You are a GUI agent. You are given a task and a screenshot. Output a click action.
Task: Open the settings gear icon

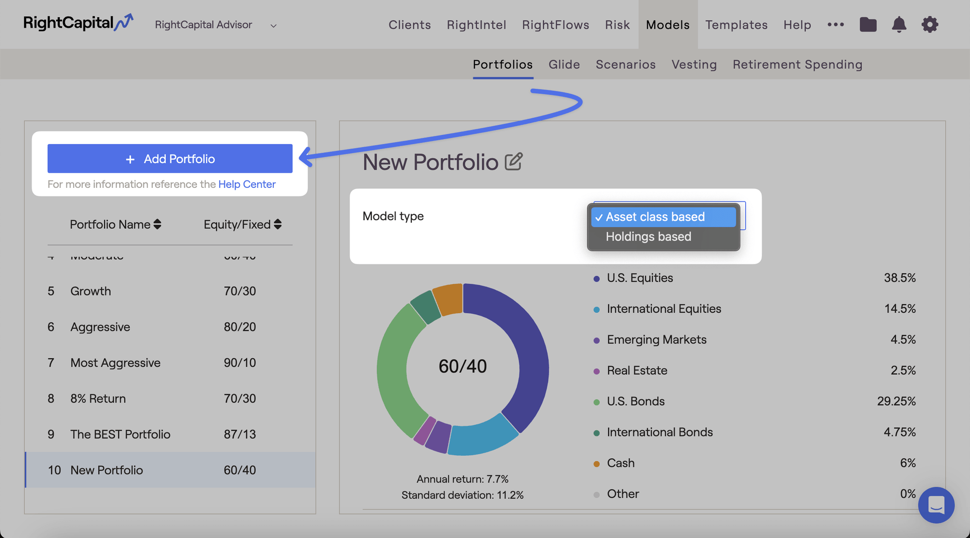[x=930, y=24]
